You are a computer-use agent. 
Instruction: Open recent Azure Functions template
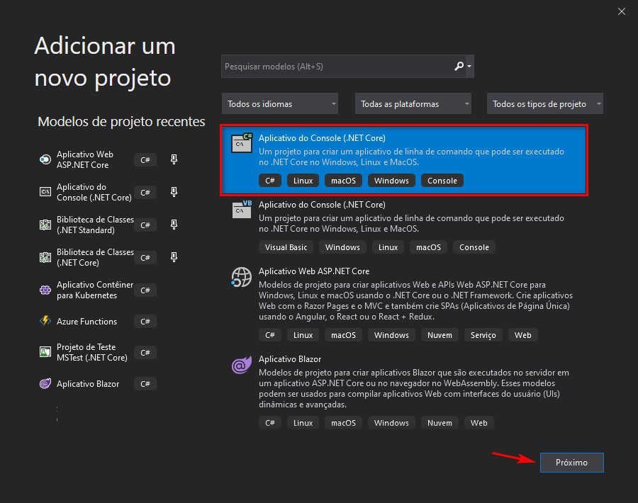pyautogui.click(x=87, y=322)
